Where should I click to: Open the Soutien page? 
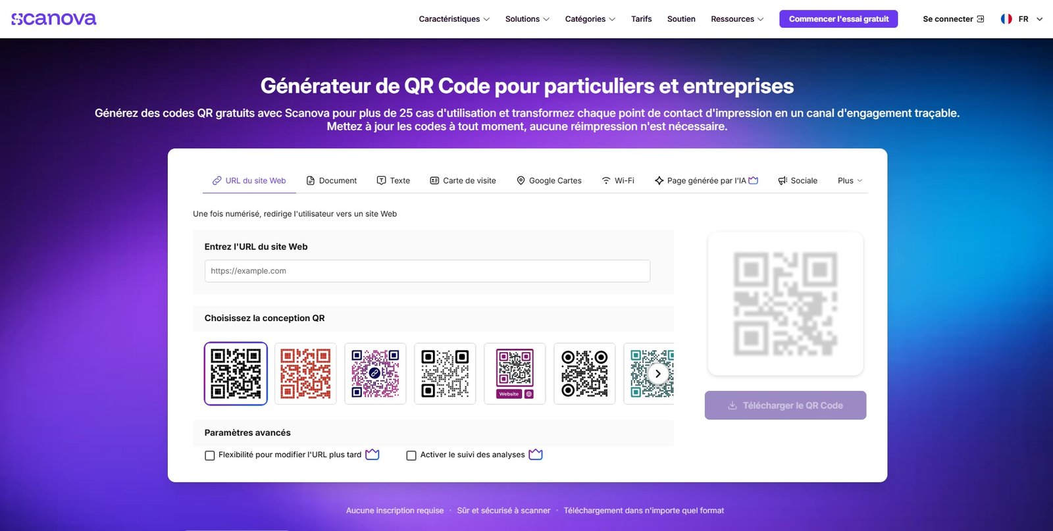click(x=681, y=19)
